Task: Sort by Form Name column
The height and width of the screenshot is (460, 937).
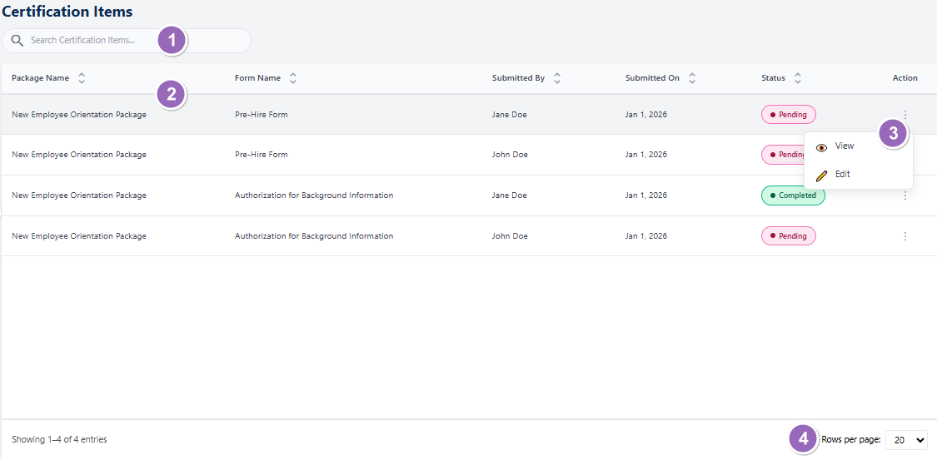Action: coord(293,78)
